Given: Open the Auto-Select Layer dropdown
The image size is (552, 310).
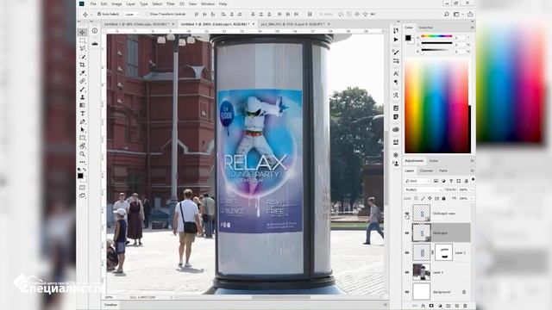Looking at the screenshot, I should tap(132, 15).
